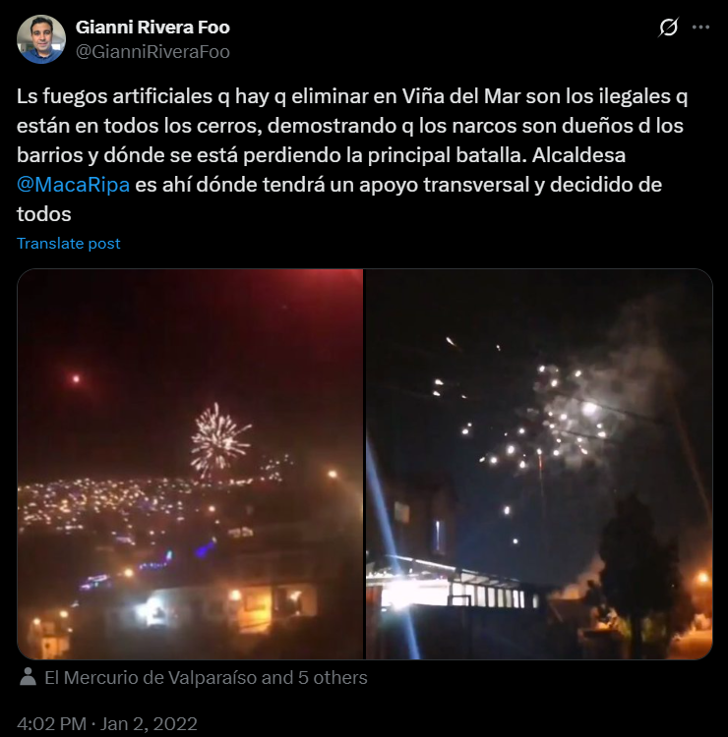Click the Grok slashed-circle icon

click(668, 28)
